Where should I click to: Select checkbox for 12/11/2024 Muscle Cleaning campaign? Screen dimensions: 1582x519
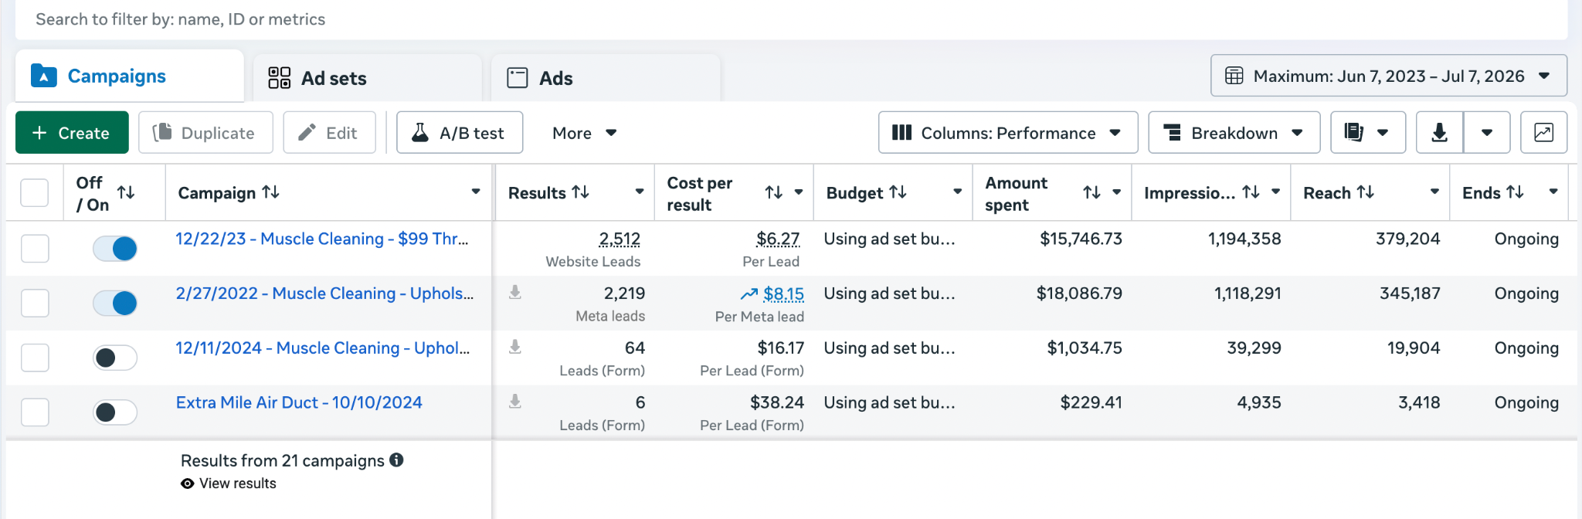35,358
